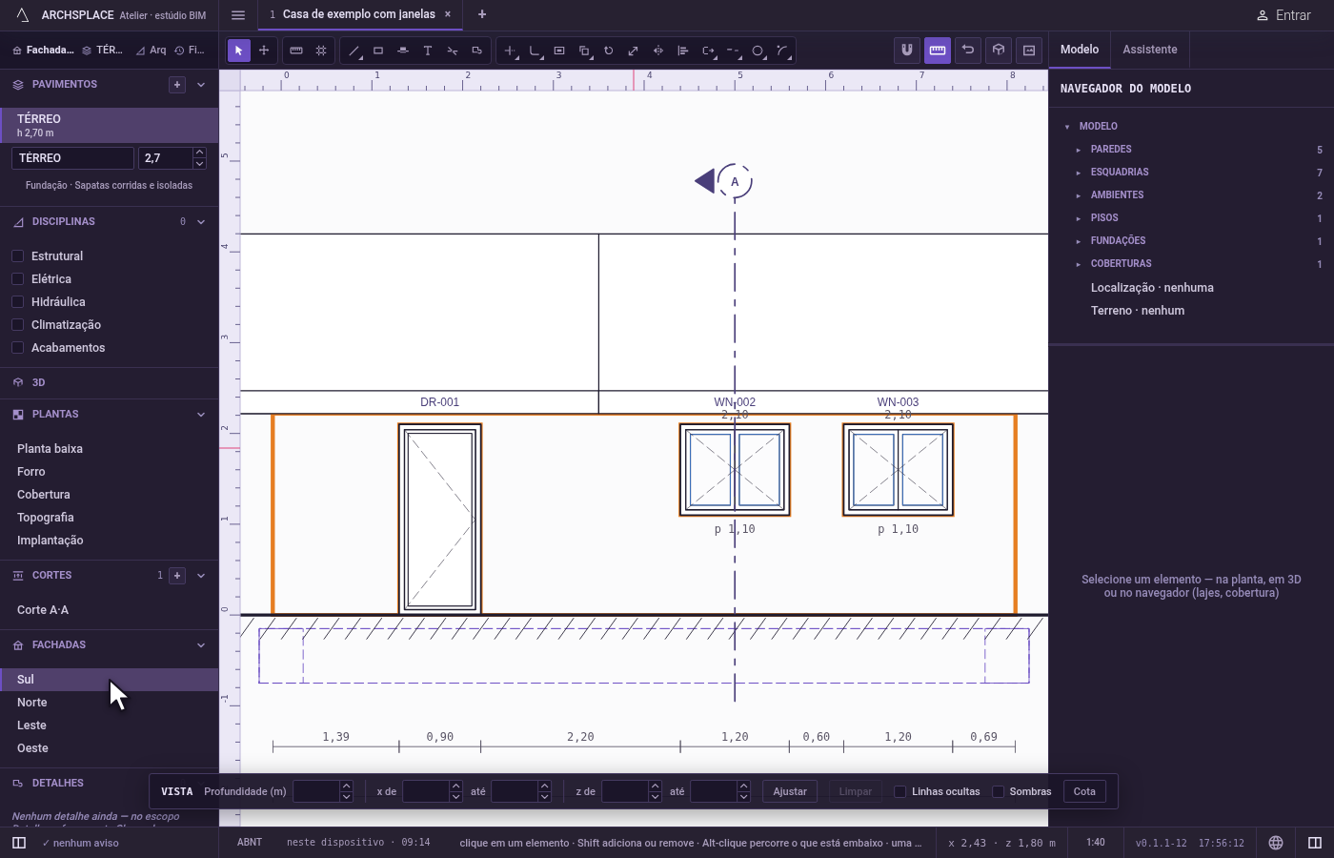Screen dimensions: 1334x858
Task: Toggle the magnet snap button
Action: point(907,51)
